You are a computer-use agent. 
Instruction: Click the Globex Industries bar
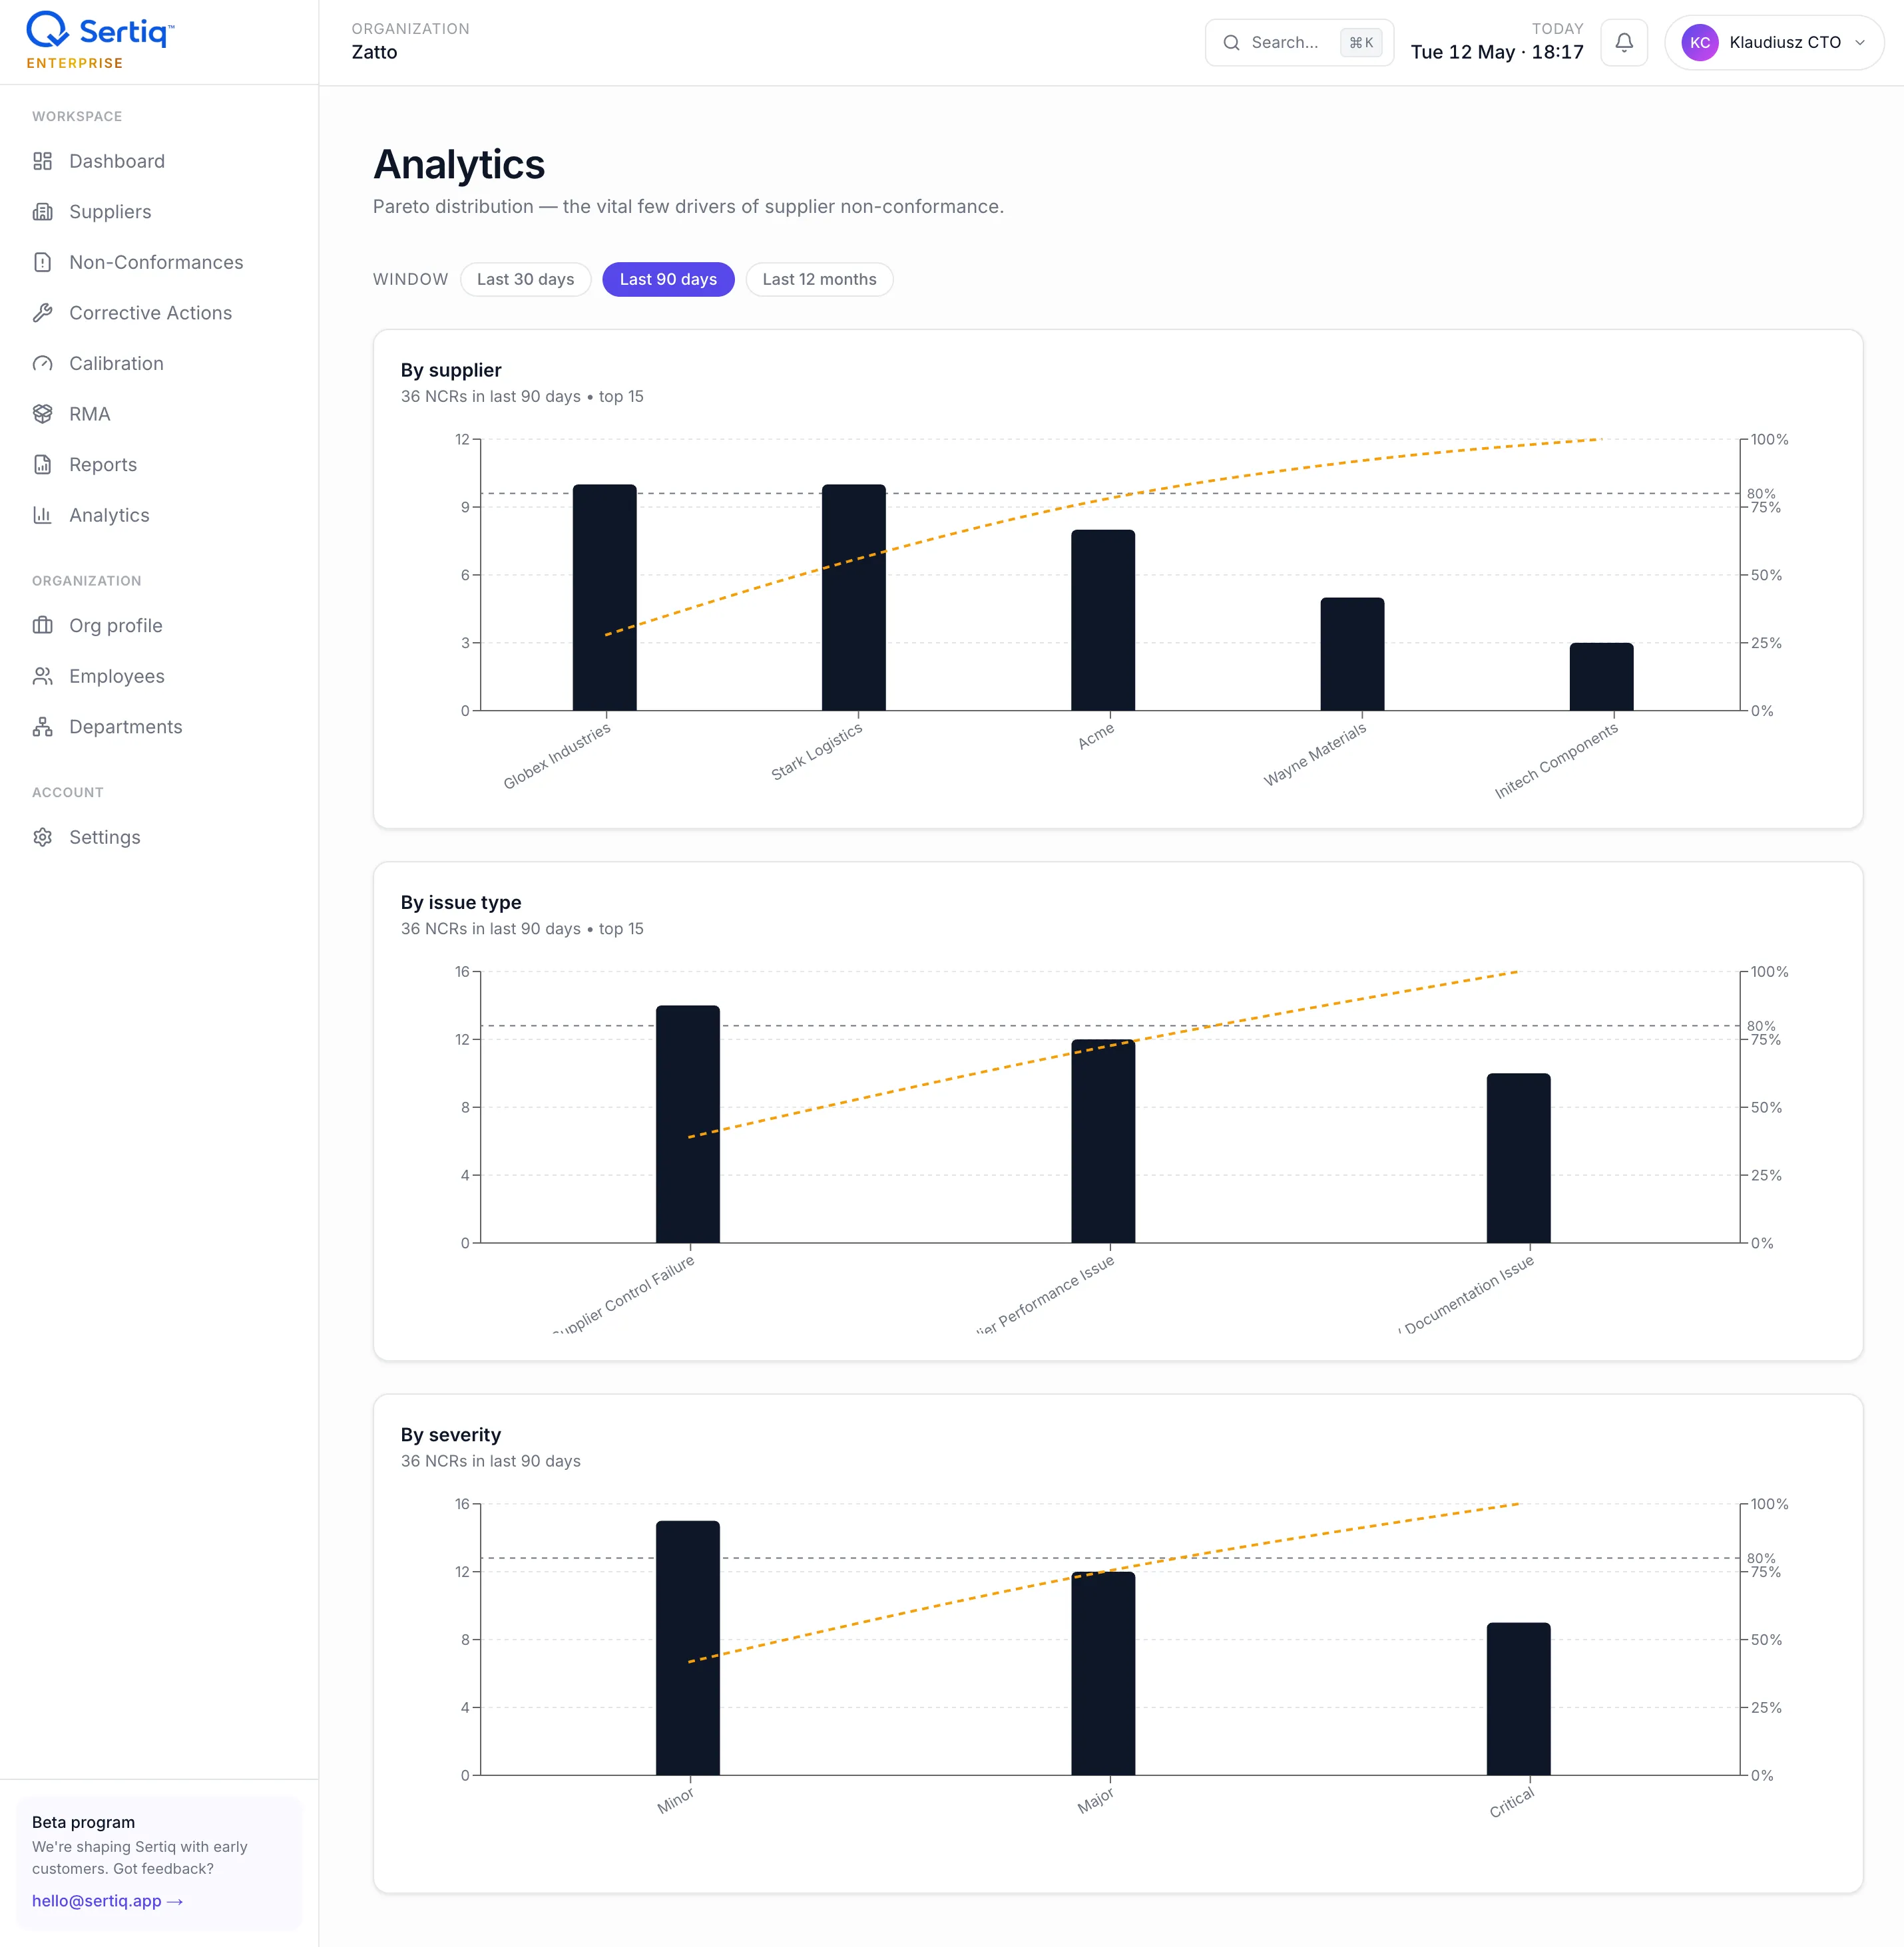[605, 598]
